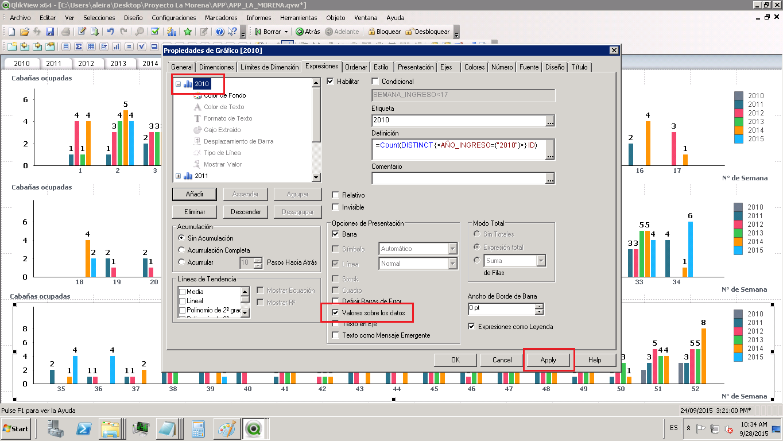Click the Undo arrow in toolbar
Viewport: 783px width, 441px height.
coord(110,32)
